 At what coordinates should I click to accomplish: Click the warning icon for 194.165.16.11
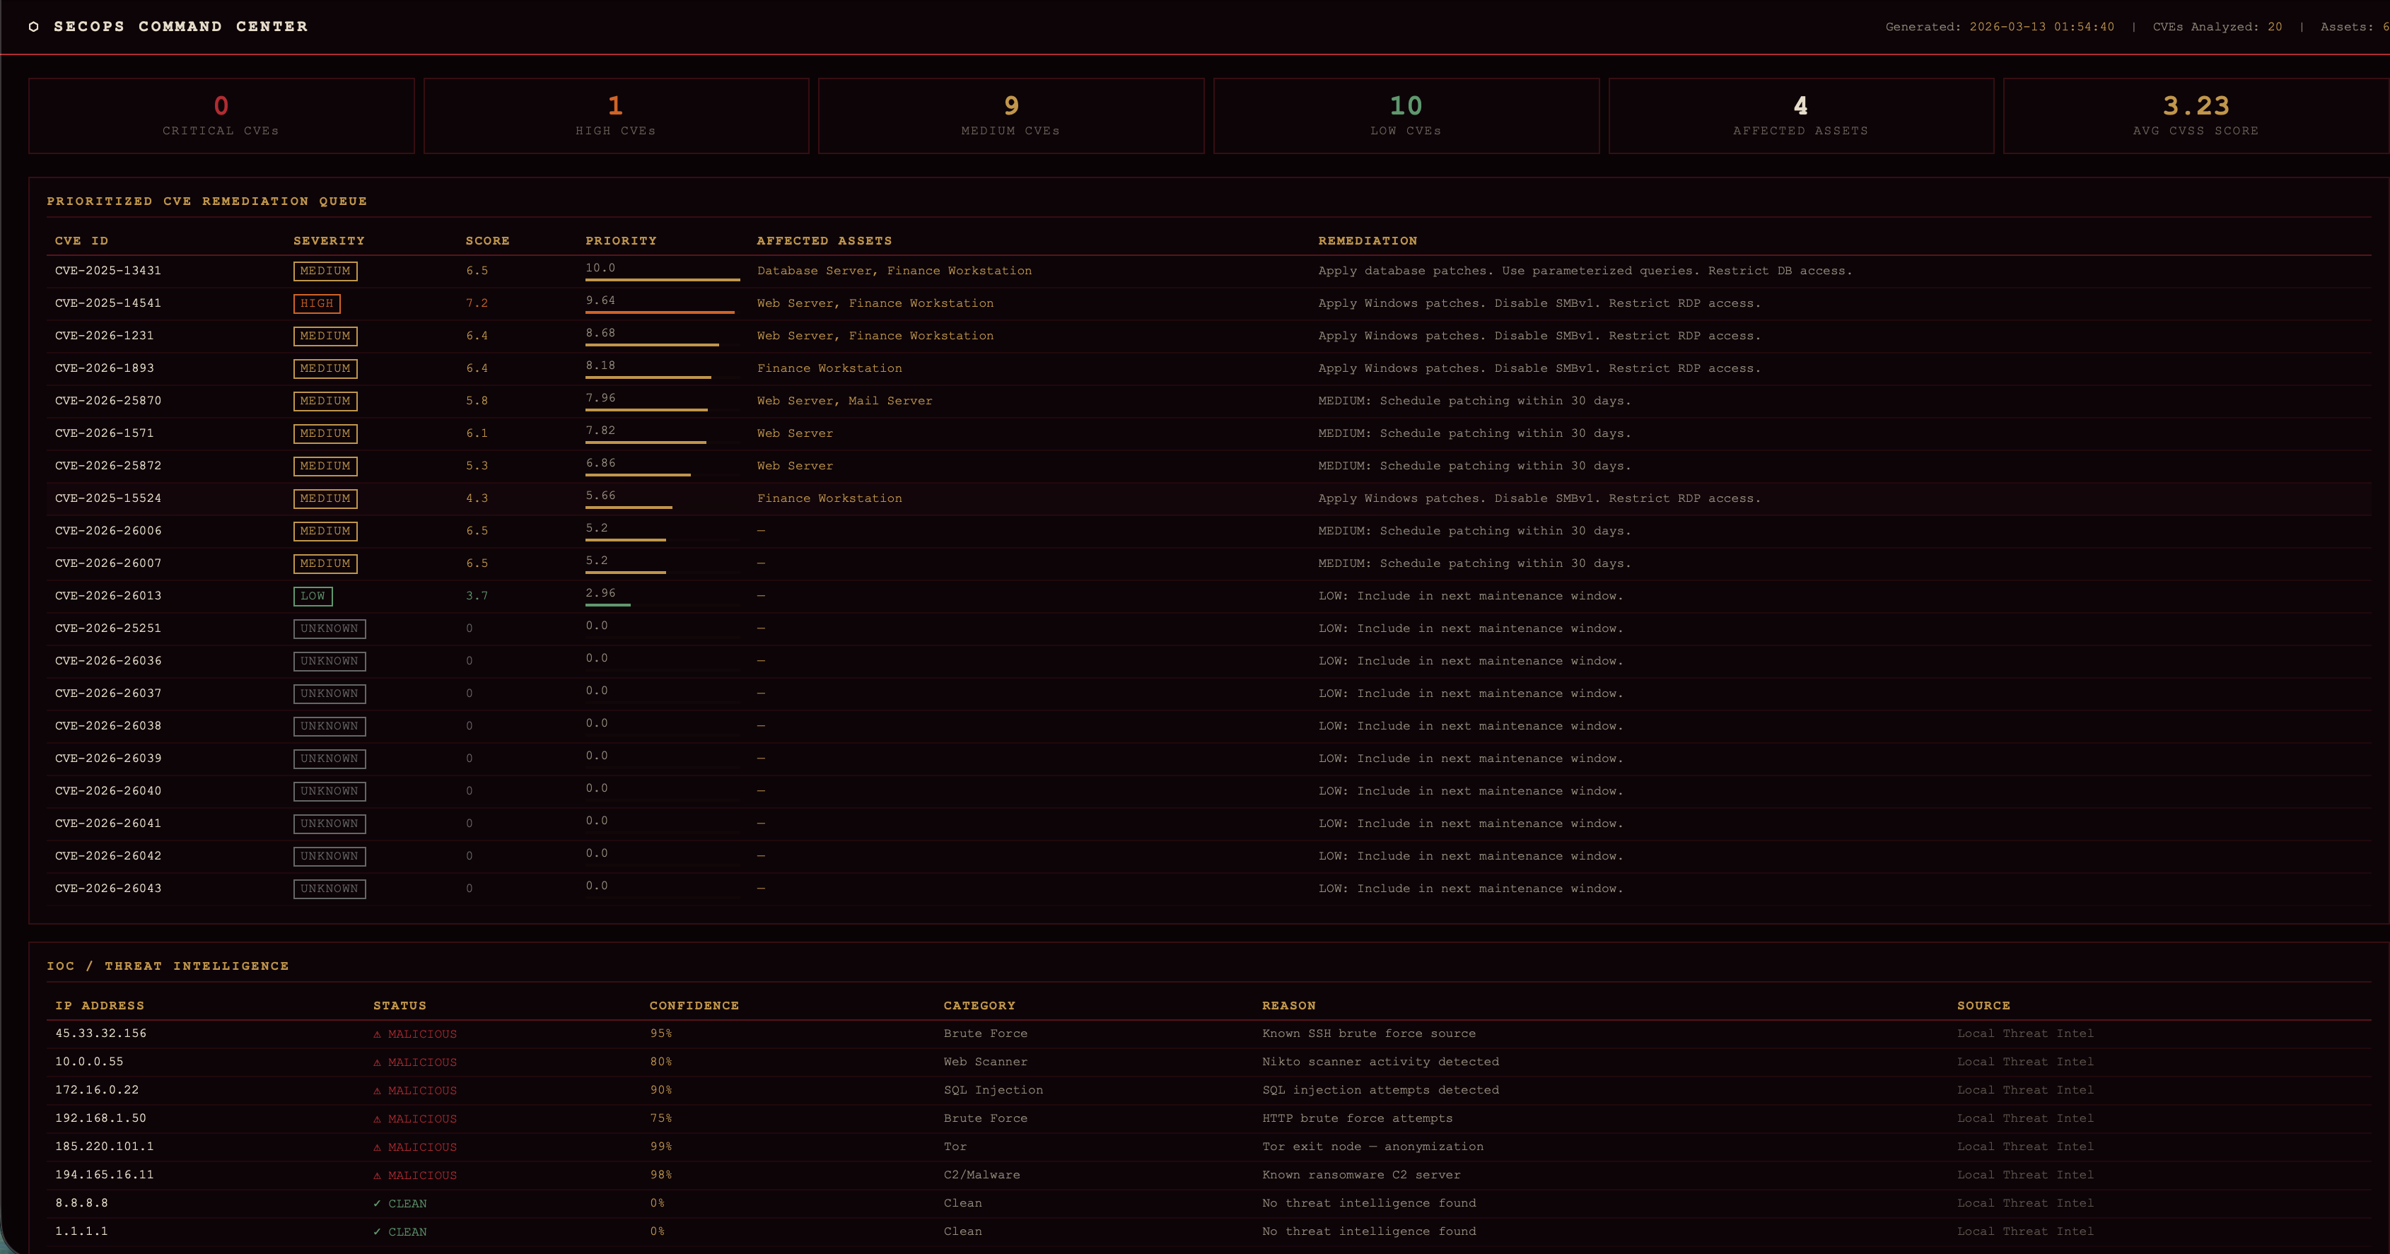tap(377, 1175)
